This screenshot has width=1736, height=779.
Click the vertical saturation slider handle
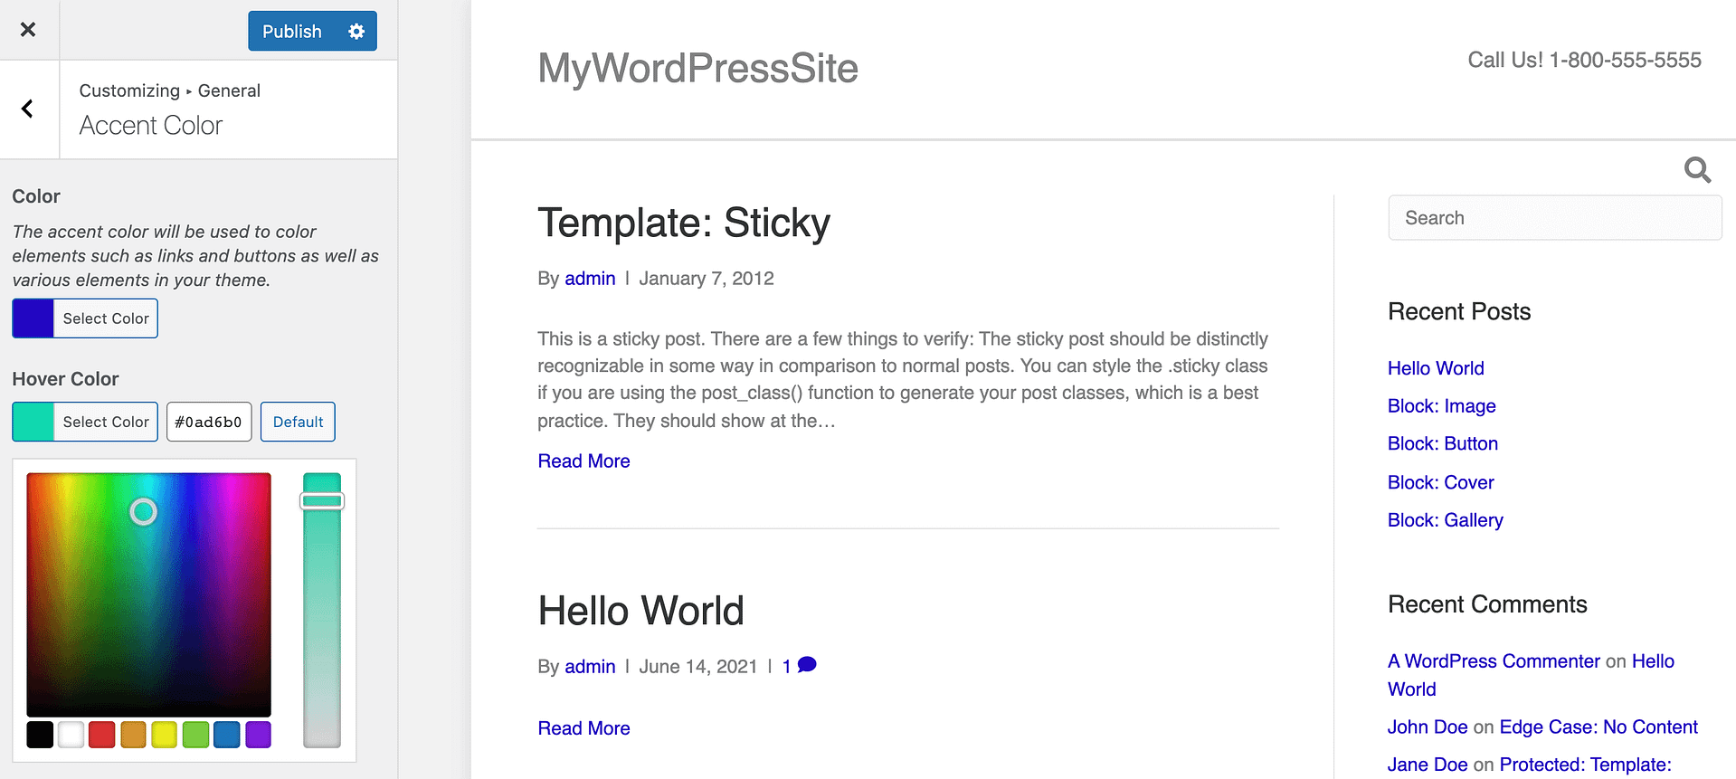[x=322, y=501]
